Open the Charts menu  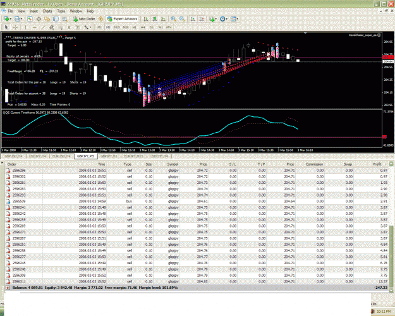47,11
